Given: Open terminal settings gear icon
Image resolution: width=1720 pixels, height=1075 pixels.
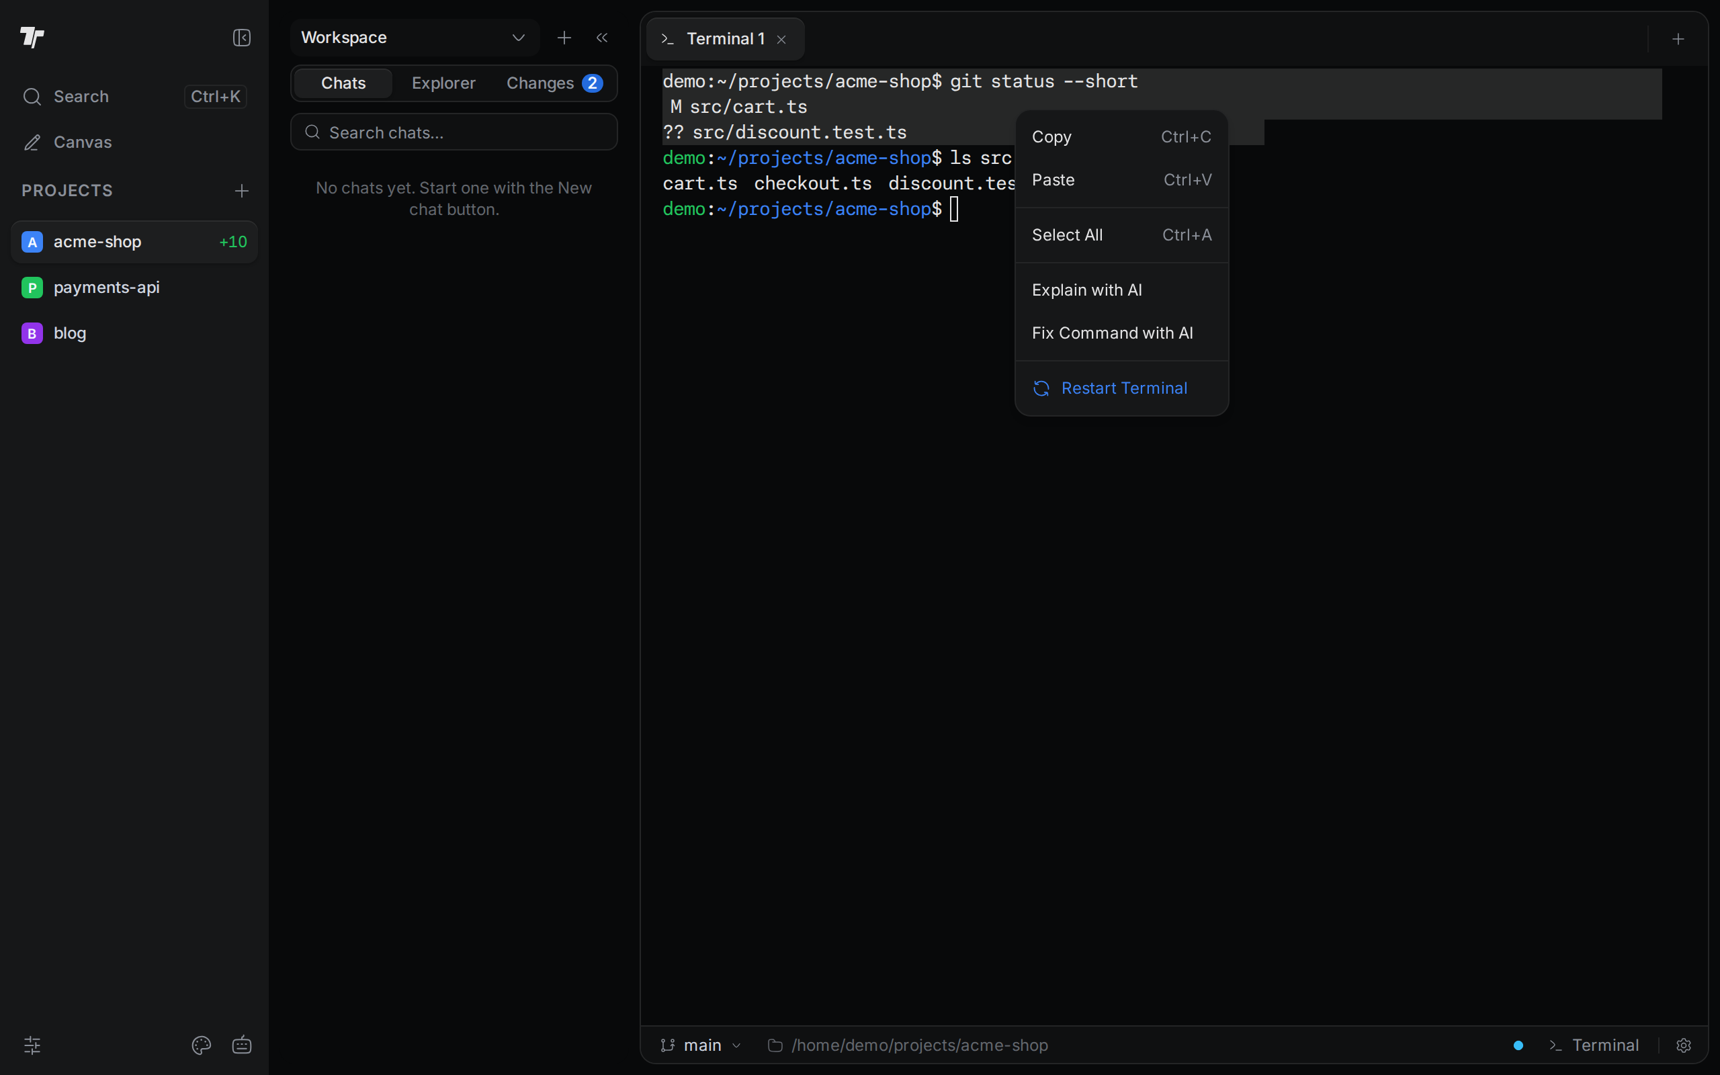Looking at the screenshot, I should tap(1683, 1045).
